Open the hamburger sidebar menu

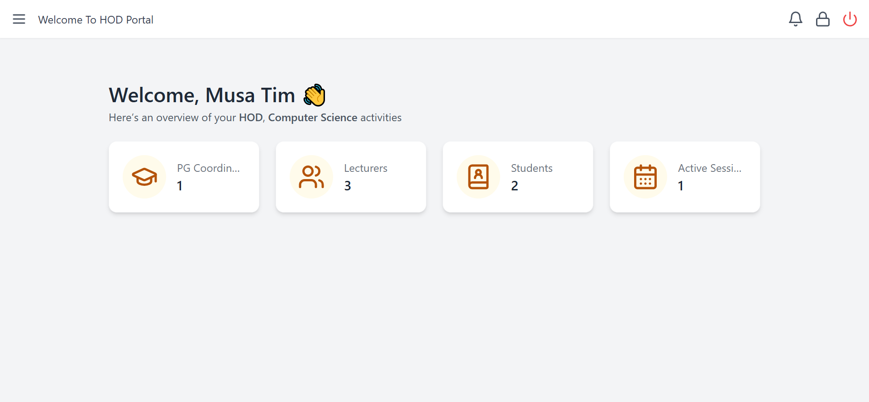[19, 19]
